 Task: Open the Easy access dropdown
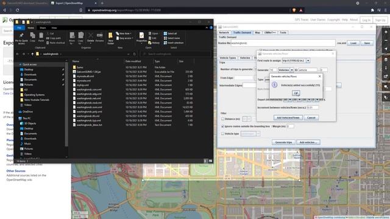click(124, 38)
